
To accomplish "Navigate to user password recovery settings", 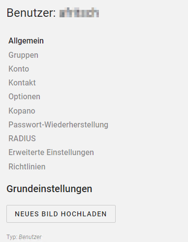I will coord(58,124).
